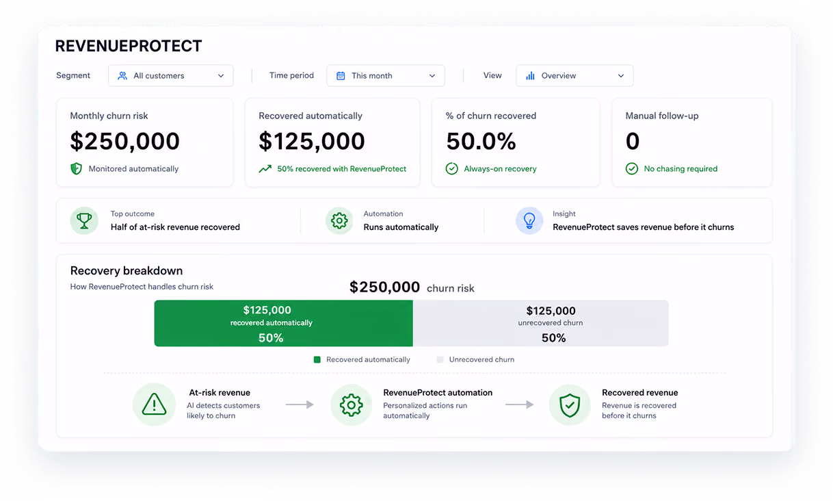833x501 pixels.
Task: Click the calendar icon beside This month
Action: pyautogui.click(x=341, y=76)
